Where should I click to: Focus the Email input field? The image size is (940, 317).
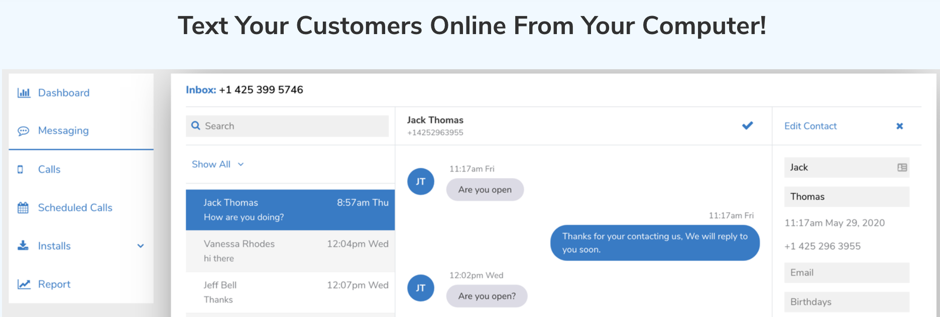(847, 273)
